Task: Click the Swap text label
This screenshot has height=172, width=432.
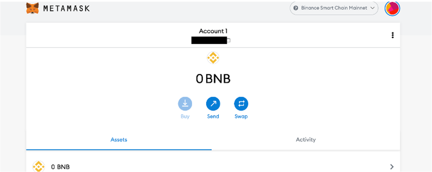Action: [x=241, y=117]
